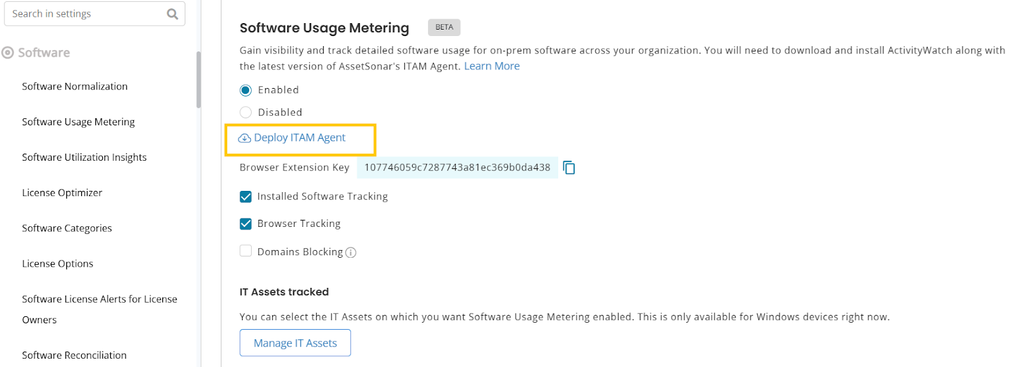Screen dimensions: 1030x367
Task: Click the cloud download icon beside Deploy ITAM Agent
Action: pos(245,138)
